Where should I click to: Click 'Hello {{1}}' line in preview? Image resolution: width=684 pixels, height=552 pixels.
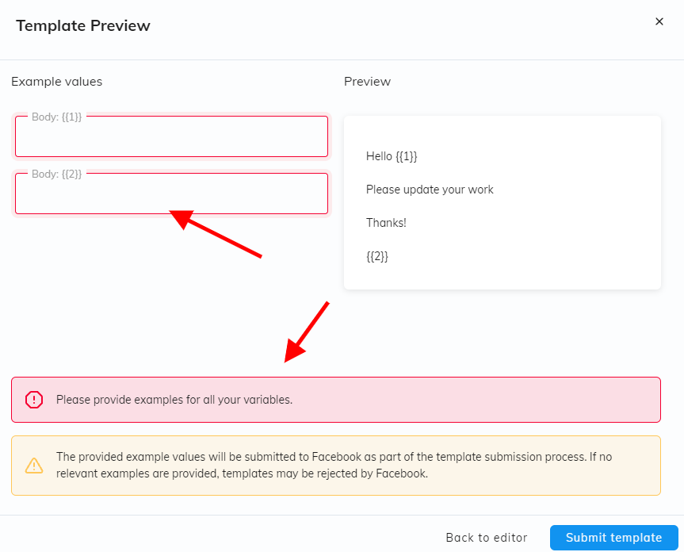coord(392,156)
